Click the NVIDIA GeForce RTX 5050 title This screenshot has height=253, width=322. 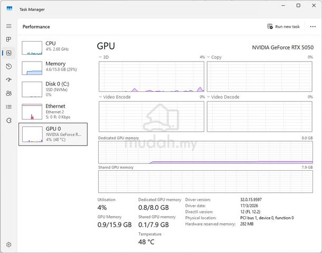coord(283,47)
